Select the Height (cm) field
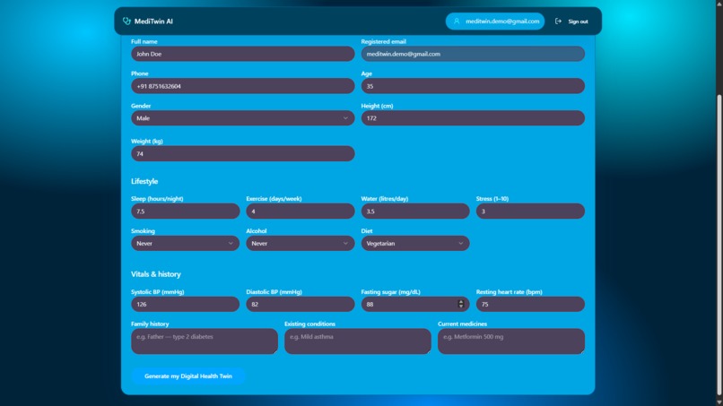Image resolution: width=723 pixels, height=406 pixels. click(473, 118)
